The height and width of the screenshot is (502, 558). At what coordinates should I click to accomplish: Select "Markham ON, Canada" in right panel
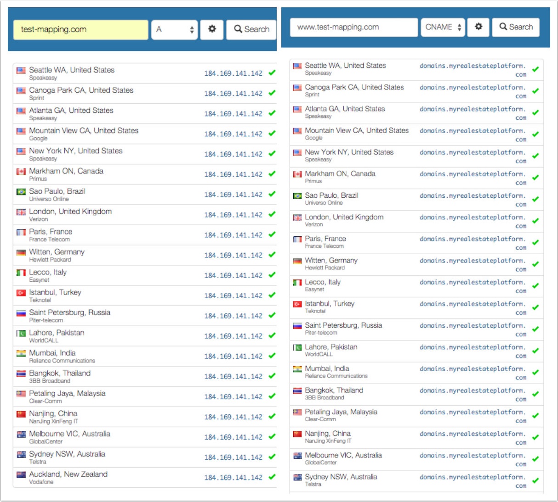pyautogui.click(x=340, y=174)
